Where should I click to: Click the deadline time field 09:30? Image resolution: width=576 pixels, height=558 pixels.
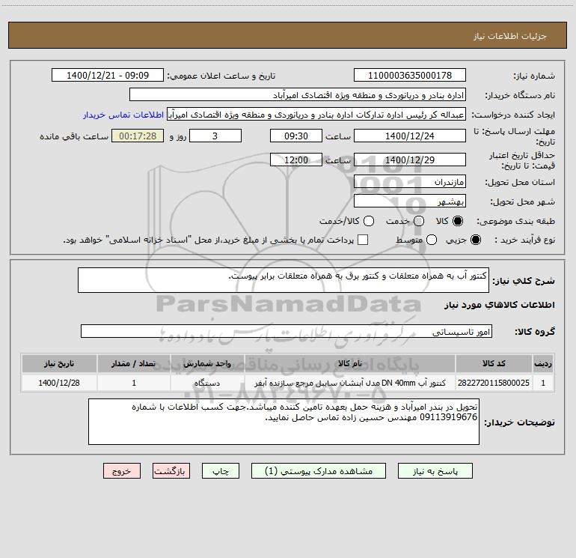click(296, 136)
